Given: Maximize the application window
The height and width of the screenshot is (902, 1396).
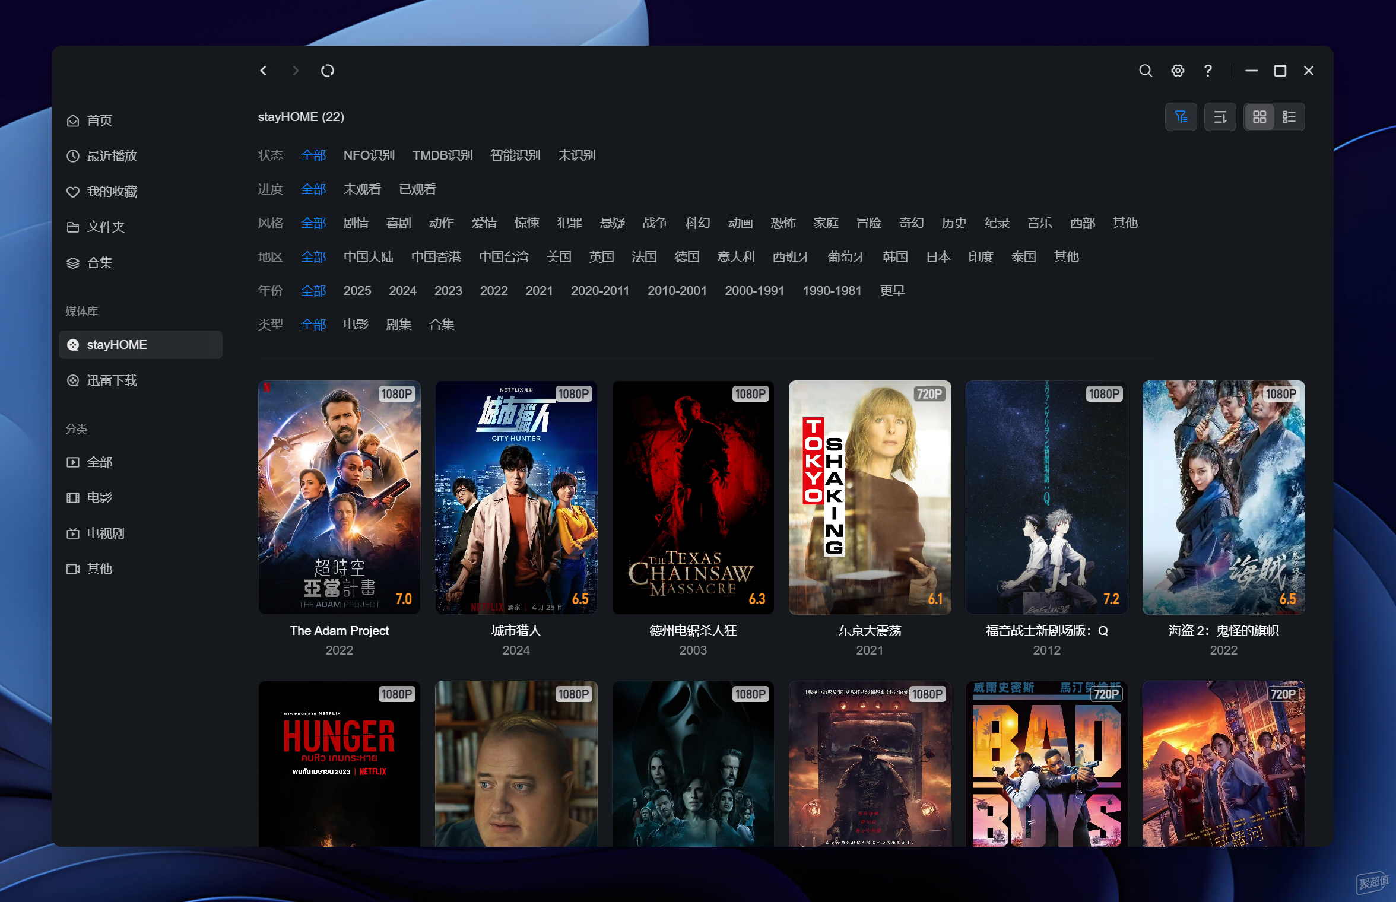Looking at the screenshot, I should (1280, 71).
